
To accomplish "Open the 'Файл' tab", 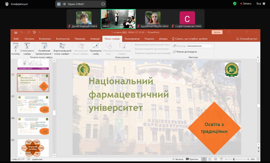I will [16, 39].
